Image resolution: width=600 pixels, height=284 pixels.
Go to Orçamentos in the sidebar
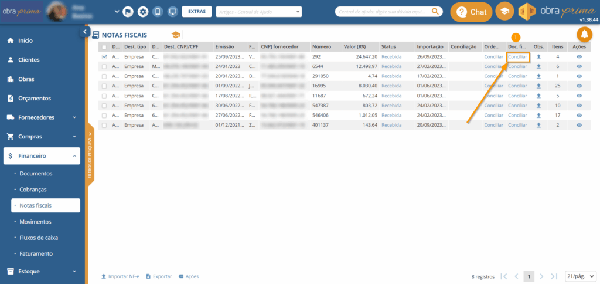35,98
